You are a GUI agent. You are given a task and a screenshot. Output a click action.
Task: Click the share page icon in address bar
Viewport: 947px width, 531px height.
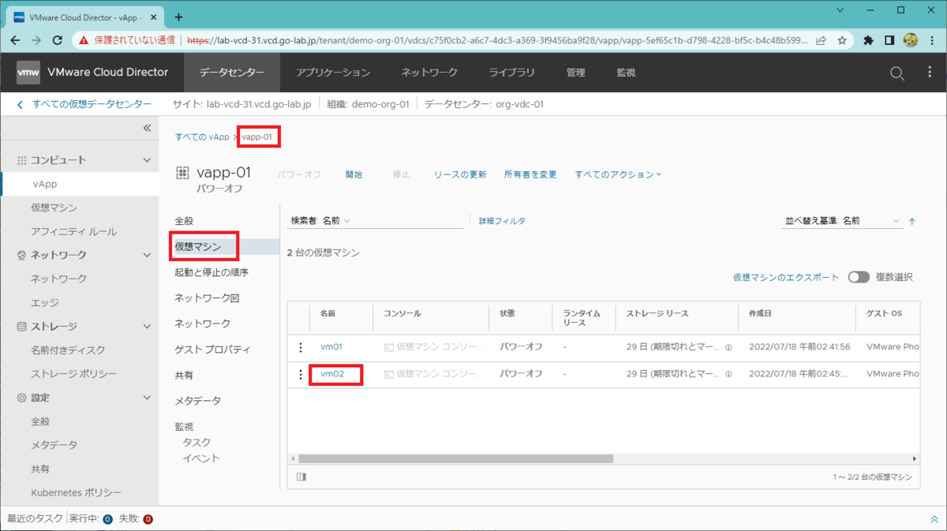822,40
